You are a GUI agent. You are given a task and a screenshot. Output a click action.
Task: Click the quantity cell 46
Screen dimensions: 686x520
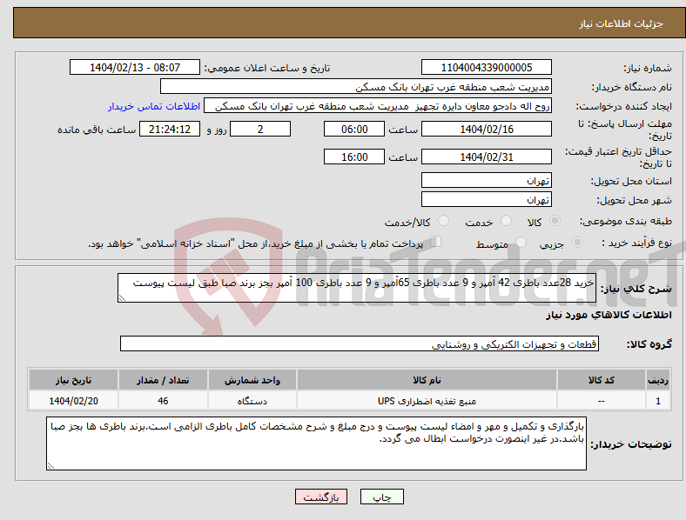[163, 401]
